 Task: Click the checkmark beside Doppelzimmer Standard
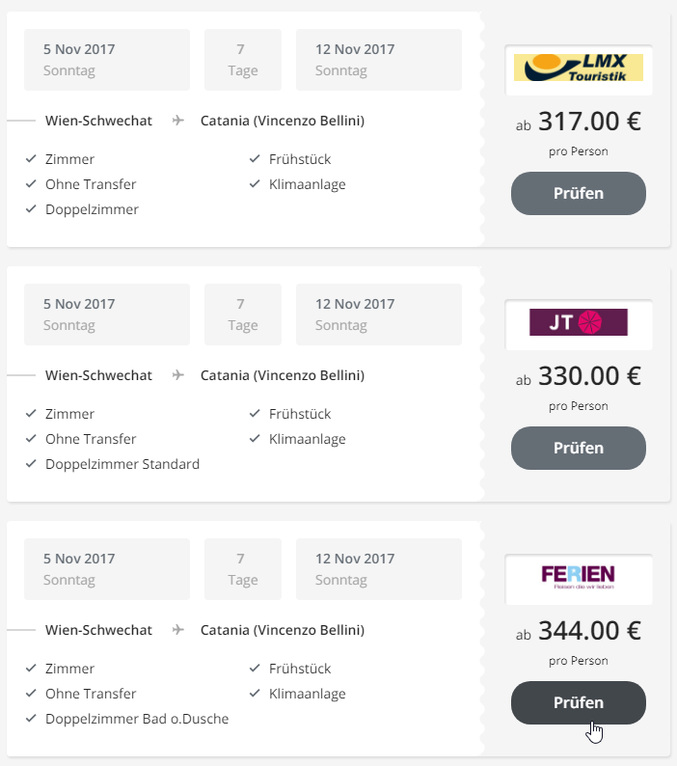click(x=31, y=464)
